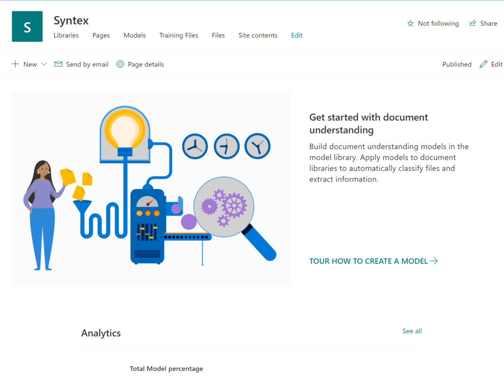
Task: Click the pencil Edit icon in command bar
Action: pyautogui.click(x=483, y=64)
